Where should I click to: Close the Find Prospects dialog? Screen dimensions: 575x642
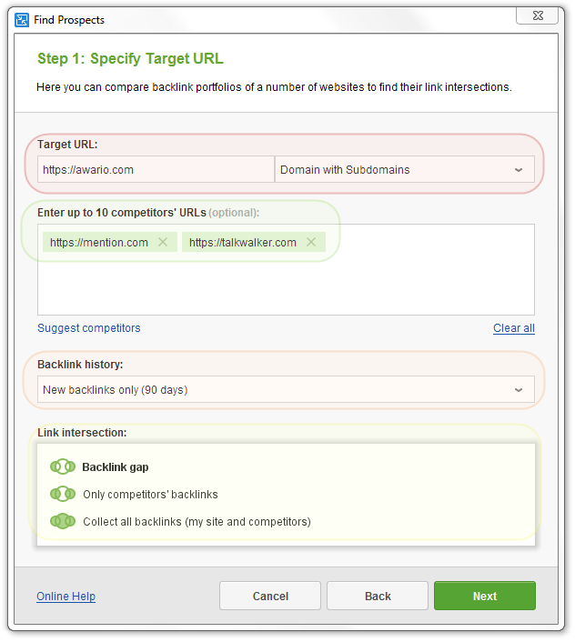[x=537, y=15]
